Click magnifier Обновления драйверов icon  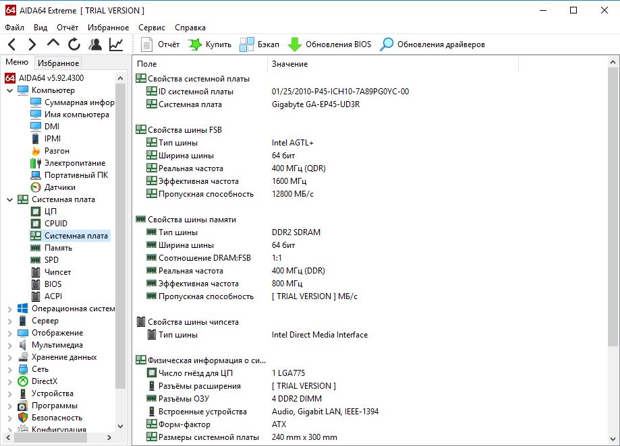[387, 44]
